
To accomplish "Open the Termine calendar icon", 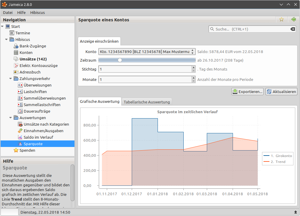I will click(x=12, y=33).
